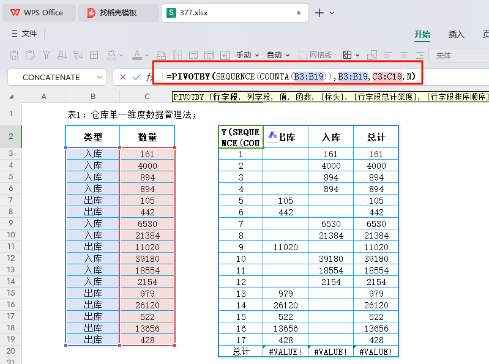Expand the borders dropdown arrow
The image size is (489, 364).
(x=357, y=56)
